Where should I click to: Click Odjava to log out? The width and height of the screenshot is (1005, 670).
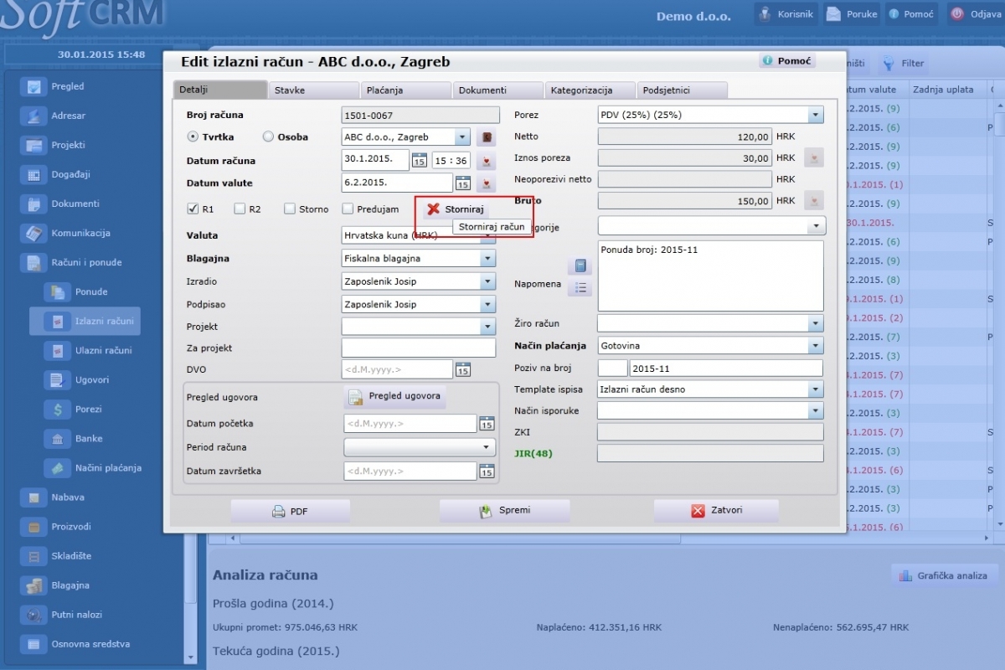(976, 14)
